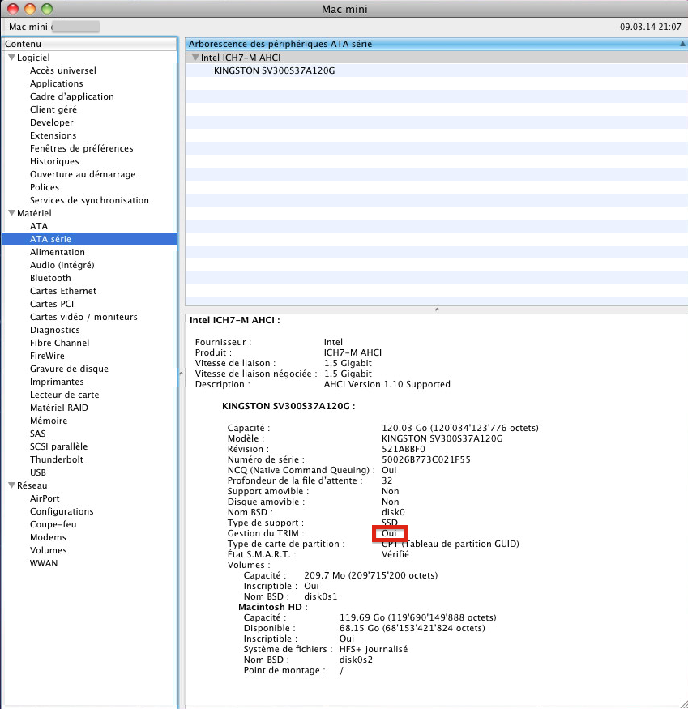The height and width of the screenshot is (709, 688).
Task: Select the USB hardware entry
Action: click(x=38, y=472)
